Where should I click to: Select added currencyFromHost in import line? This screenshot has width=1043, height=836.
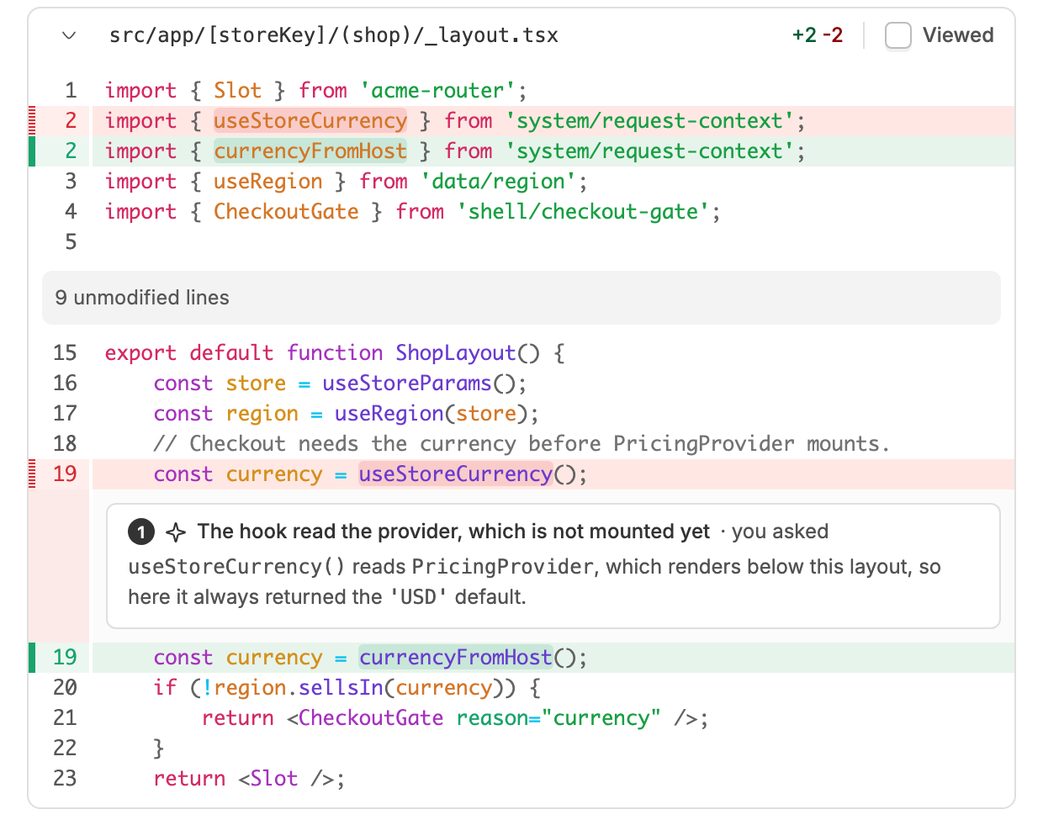pos(310,151)
